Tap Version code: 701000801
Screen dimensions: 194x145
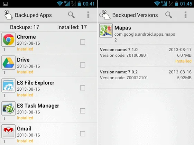(124, 55)
